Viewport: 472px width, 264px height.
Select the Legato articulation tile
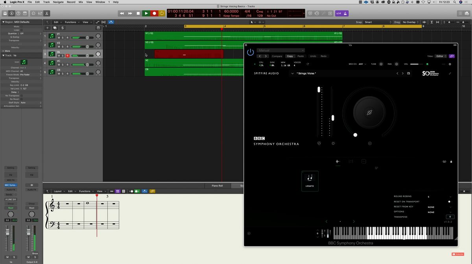pyautogui.click(x=310, y=181)
